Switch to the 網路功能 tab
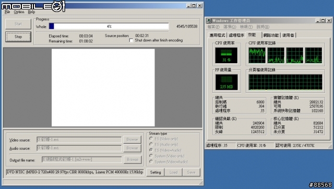Viewport: 334px width, 189px height. click(271, 36)
